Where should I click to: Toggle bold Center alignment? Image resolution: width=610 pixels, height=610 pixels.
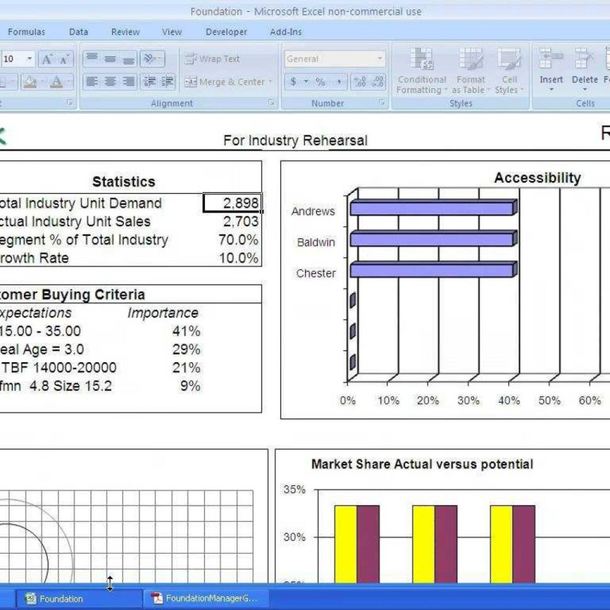click(110, 82)
